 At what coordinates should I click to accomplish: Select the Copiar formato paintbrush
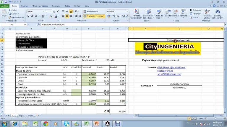(x=9, y=17)
